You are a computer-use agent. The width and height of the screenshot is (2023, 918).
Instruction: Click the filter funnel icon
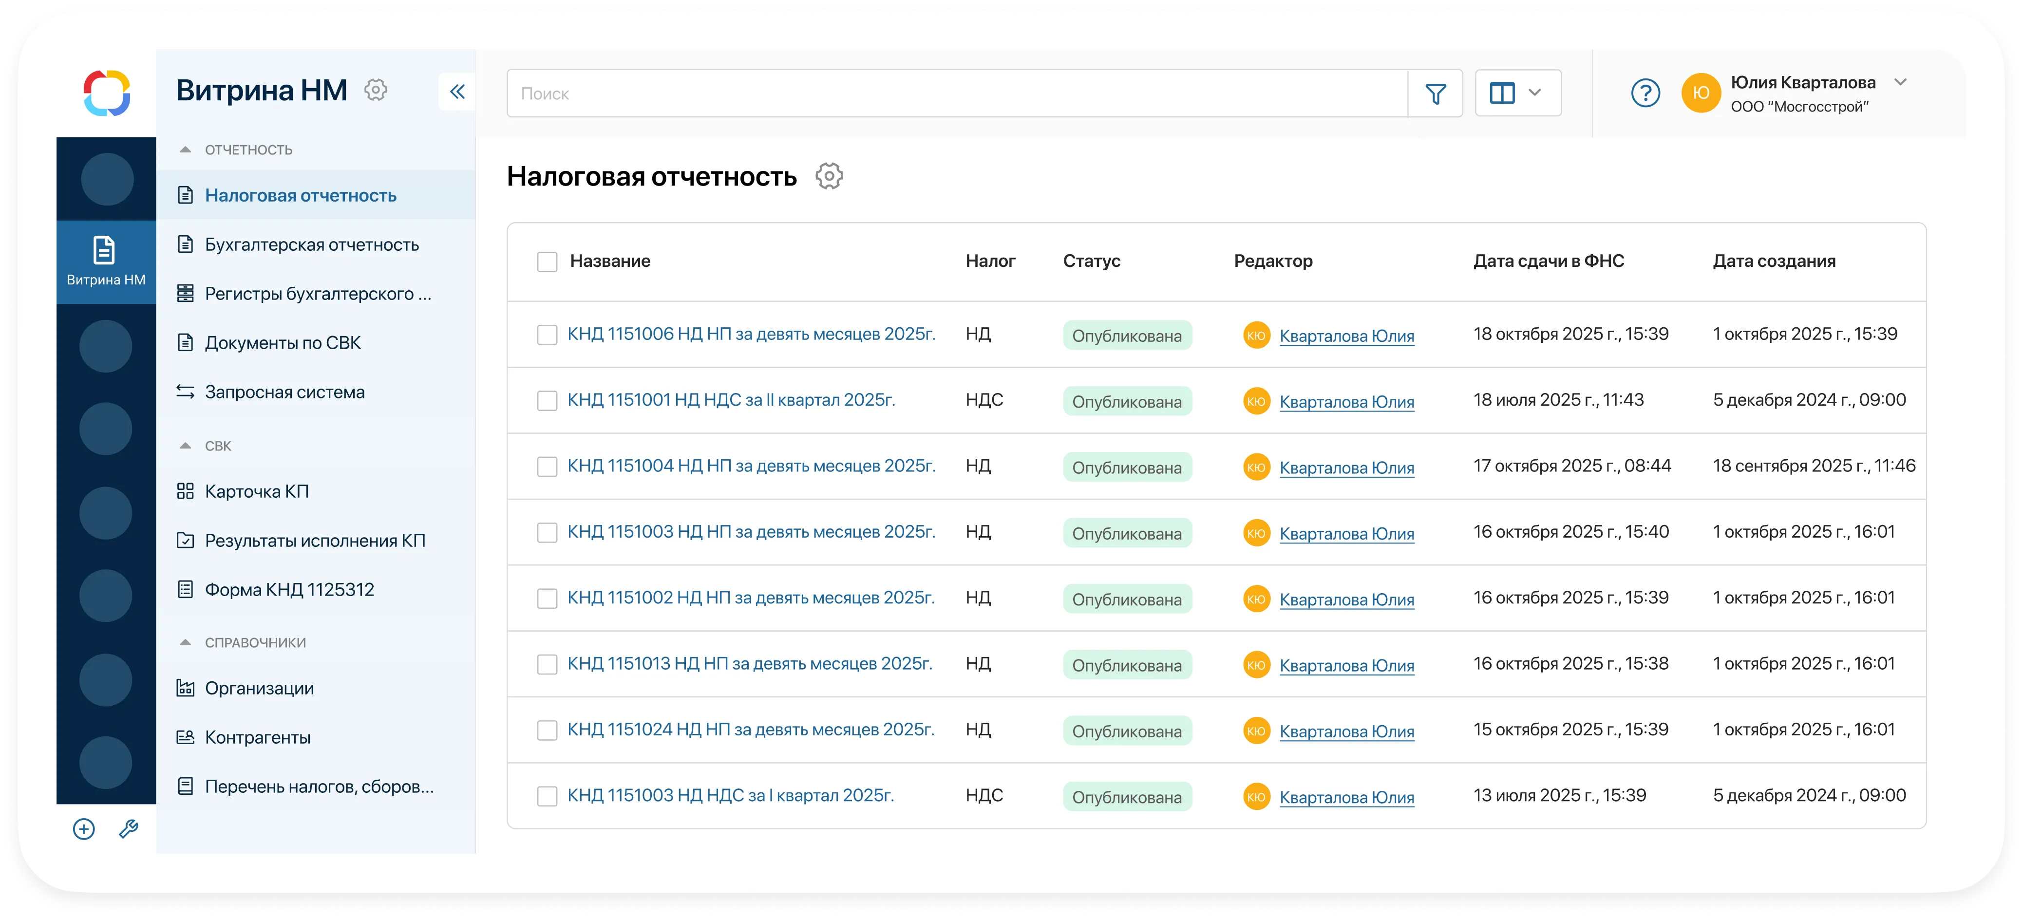(x=1435, y=94)
